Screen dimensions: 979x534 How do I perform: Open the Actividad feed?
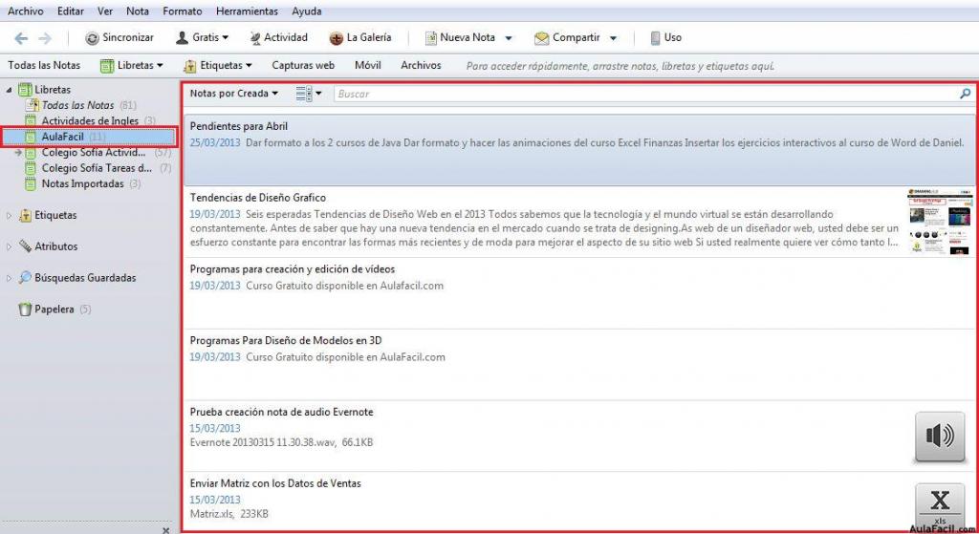[x=278, y=38]
